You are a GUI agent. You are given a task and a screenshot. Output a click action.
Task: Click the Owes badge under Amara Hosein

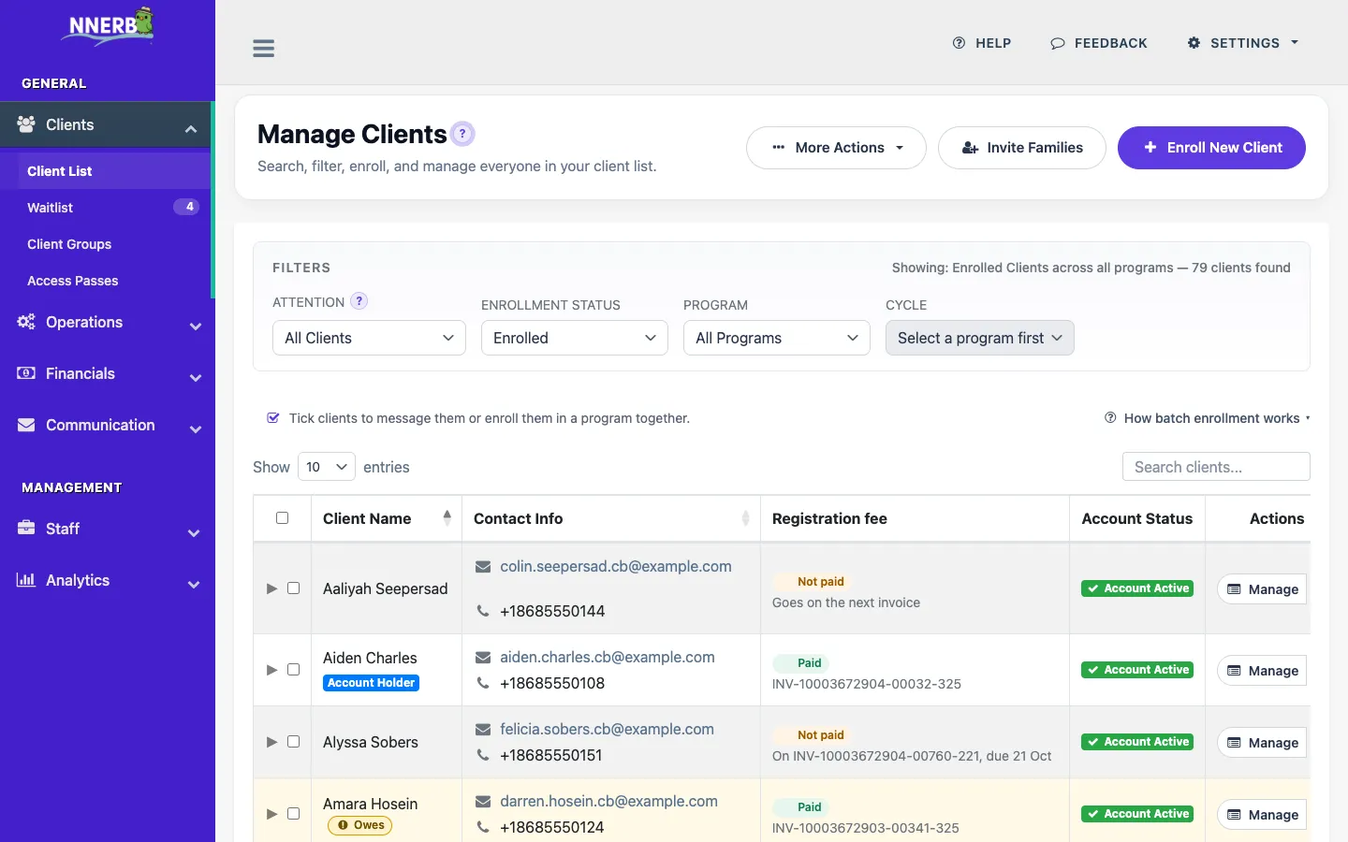pos(360,825)
